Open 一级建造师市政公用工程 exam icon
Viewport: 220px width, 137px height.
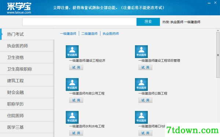point(72,84)
